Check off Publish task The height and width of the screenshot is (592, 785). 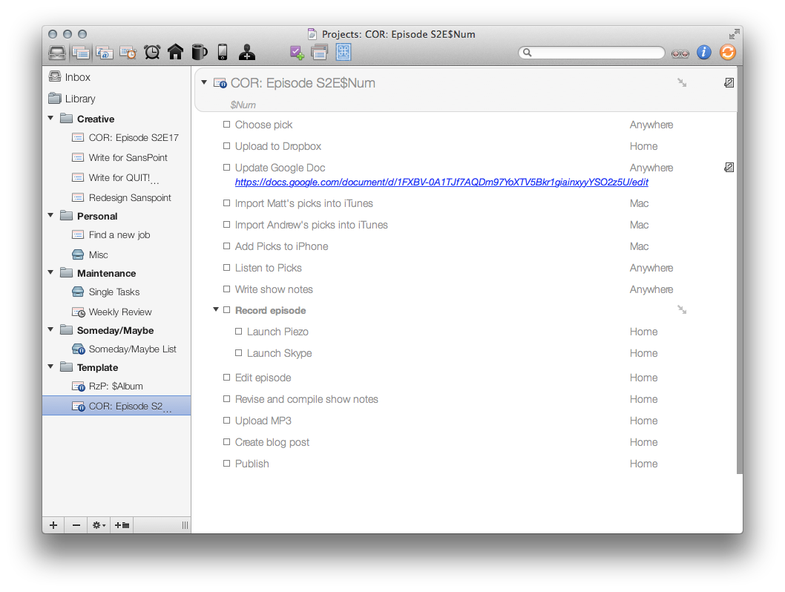point(227,464)
